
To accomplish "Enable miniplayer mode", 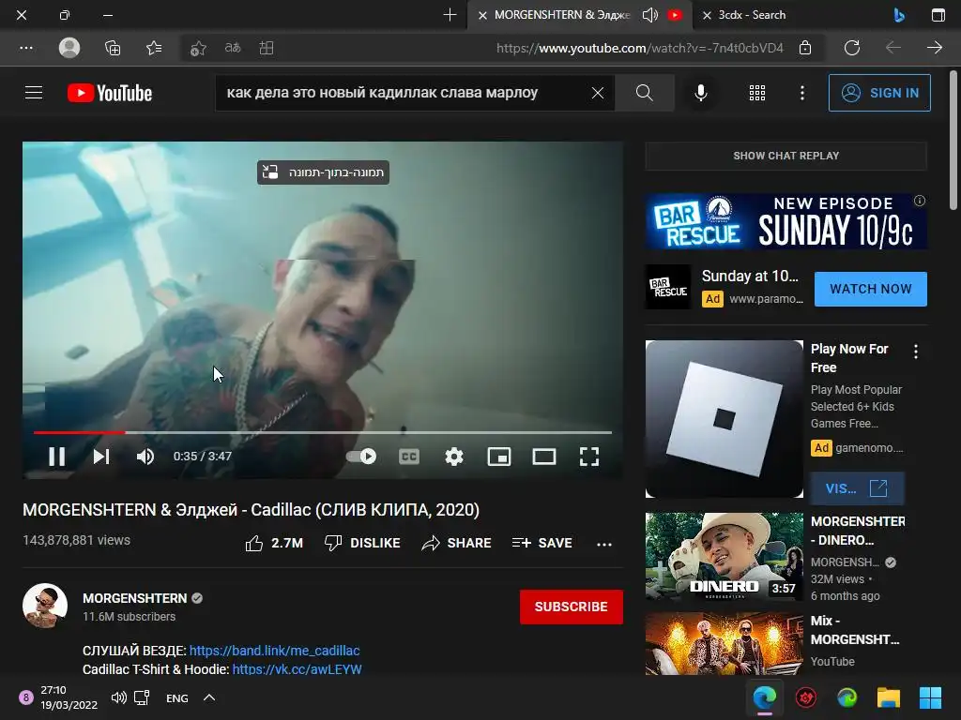I will (x=499, y=457).
